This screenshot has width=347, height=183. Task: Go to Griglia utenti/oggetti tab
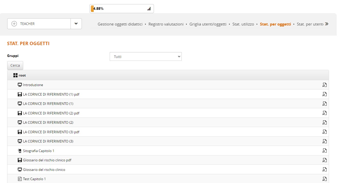208,24
